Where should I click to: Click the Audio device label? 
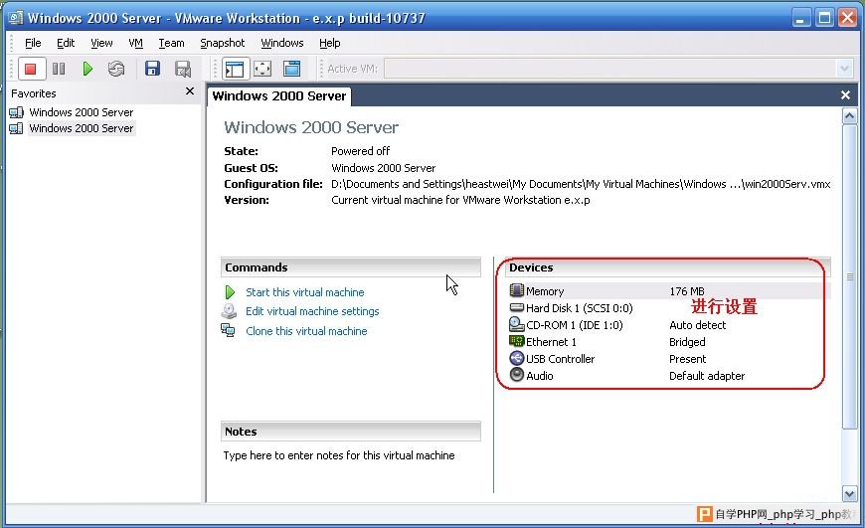point(540,376)
